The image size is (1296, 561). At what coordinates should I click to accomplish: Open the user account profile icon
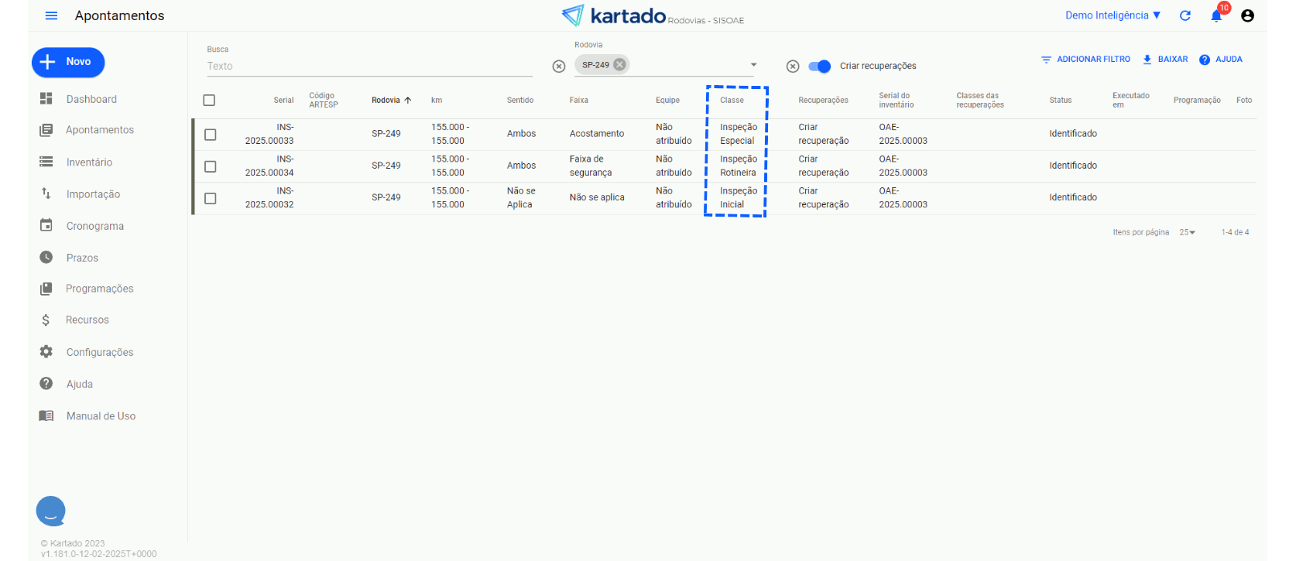1247,15
